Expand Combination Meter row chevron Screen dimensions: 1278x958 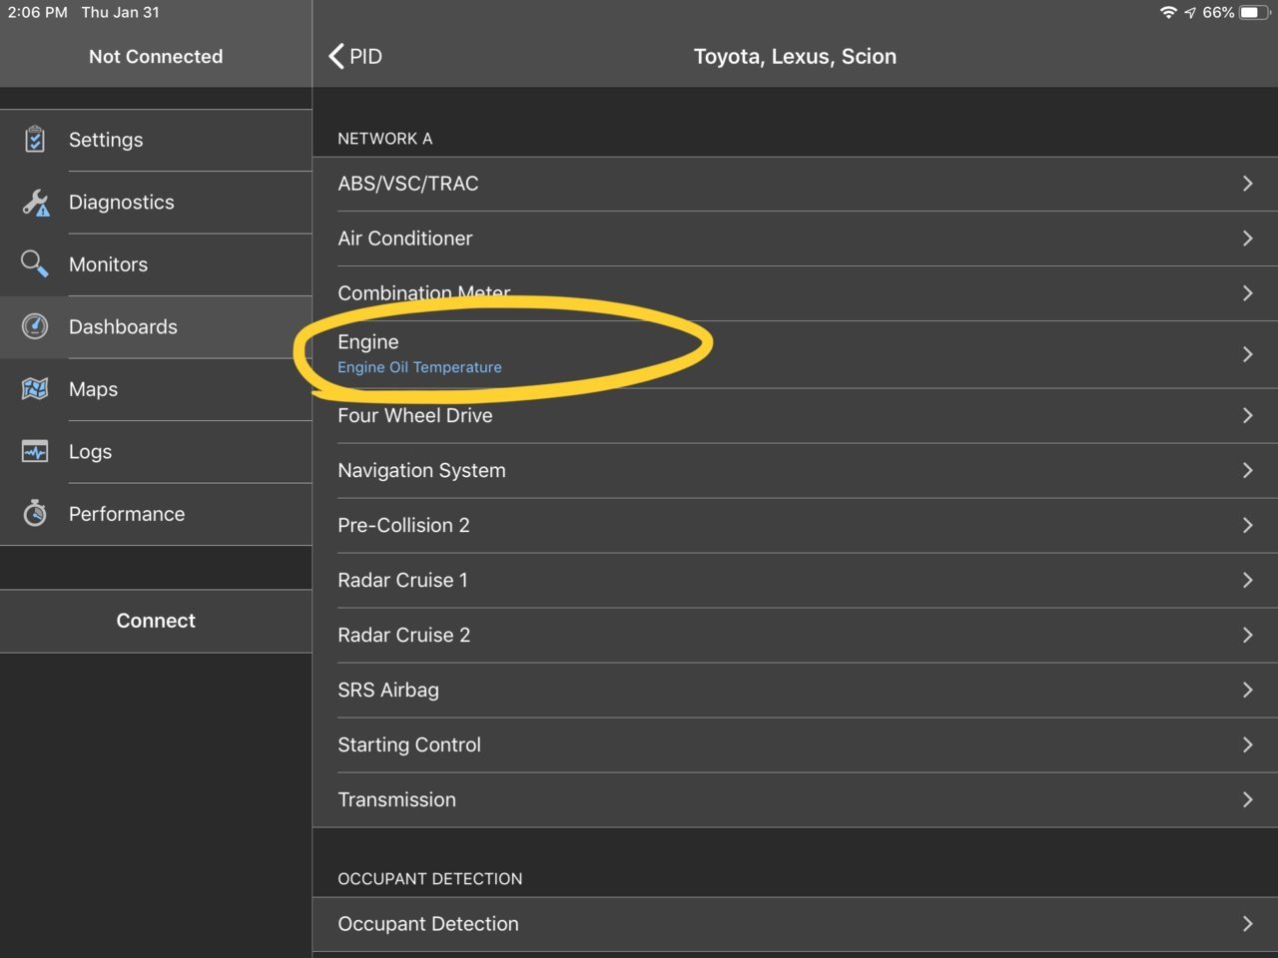(1247, 293)
